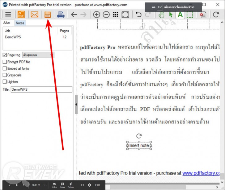Viewport: 225px width, 190px height.
Task: Redo the last action
Action: 148,15
